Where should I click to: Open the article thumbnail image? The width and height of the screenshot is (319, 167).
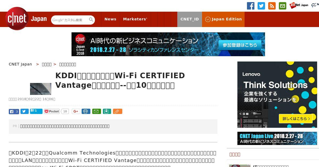coord(41,89)
